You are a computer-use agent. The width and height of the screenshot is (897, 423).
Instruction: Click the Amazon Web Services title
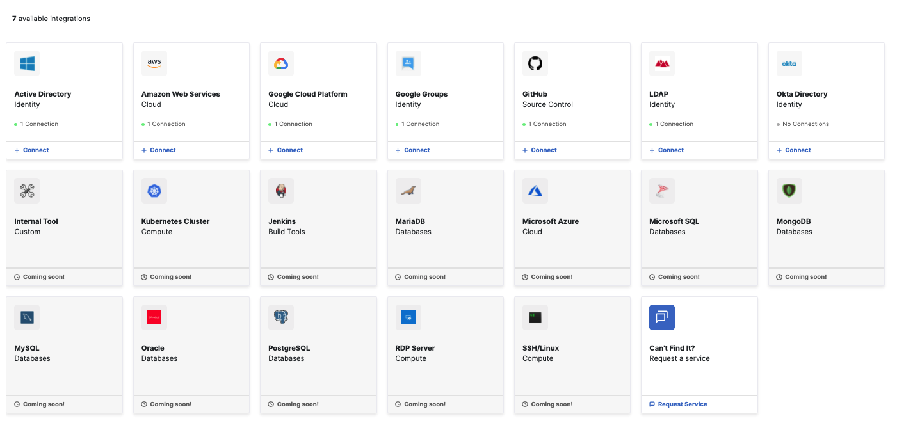[181, 94]
